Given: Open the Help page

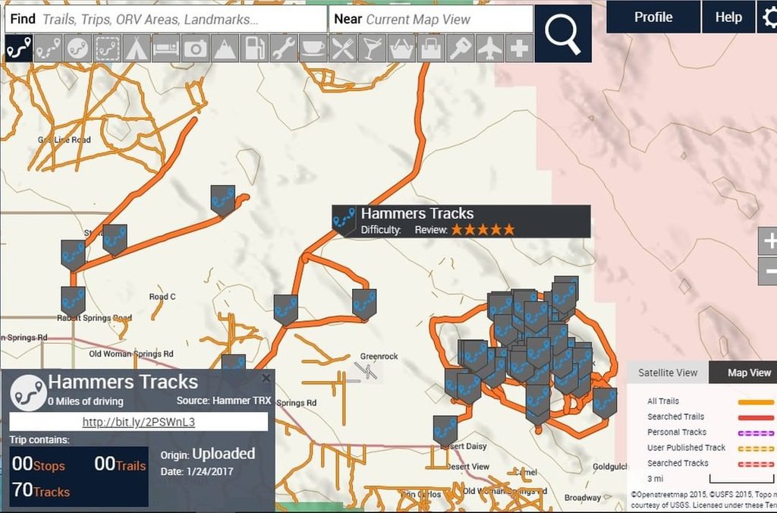Looking at the screenshot, I should [728, 17].
